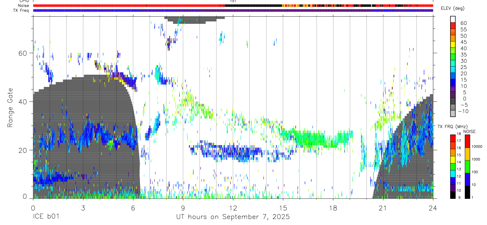Viewport: 487px width, 225px height.
Task: Select TX FRQ red segment between 18 and 17
Action: click(x=453, y=138)
